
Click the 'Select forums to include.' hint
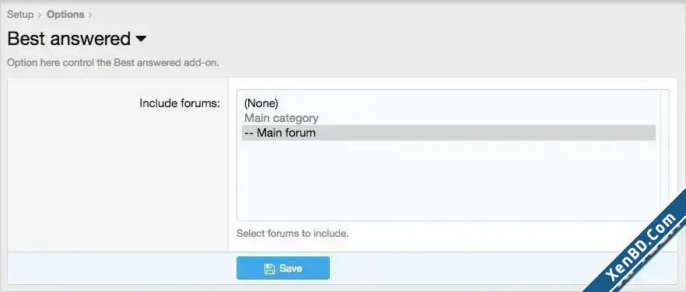(x=292, y=234)
